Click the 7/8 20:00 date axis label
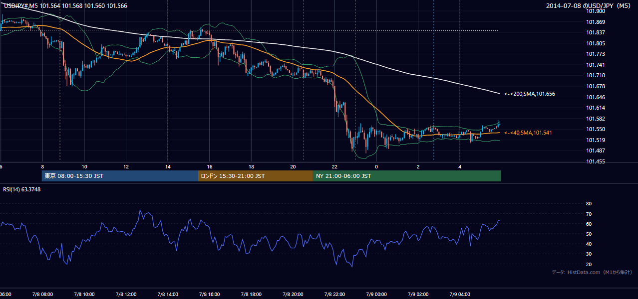Screen dimensions: 638x299 click(x=293, y=295)
